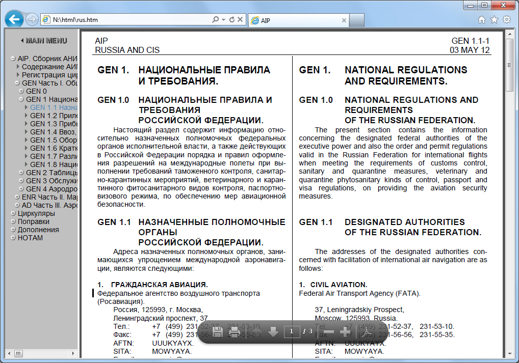Screen dimensions: 519x363
Task: Collapse the GEN 1 Национа tree node
Action: tap(21, 99)
